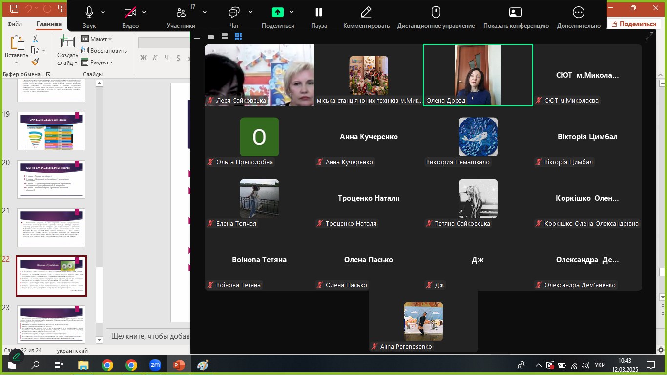Open File Explorer from taskbar
667x375 pixels.
click(83, 365)
